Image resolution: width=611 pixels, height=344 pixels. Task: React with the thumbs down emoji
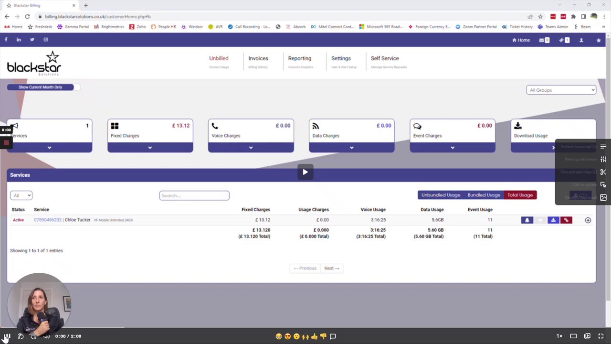pos(323,336)
